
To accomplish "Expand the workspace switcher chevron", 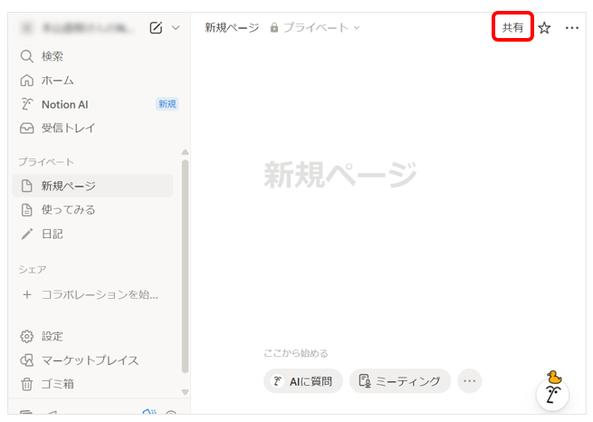I will click(x=176, y=27).
